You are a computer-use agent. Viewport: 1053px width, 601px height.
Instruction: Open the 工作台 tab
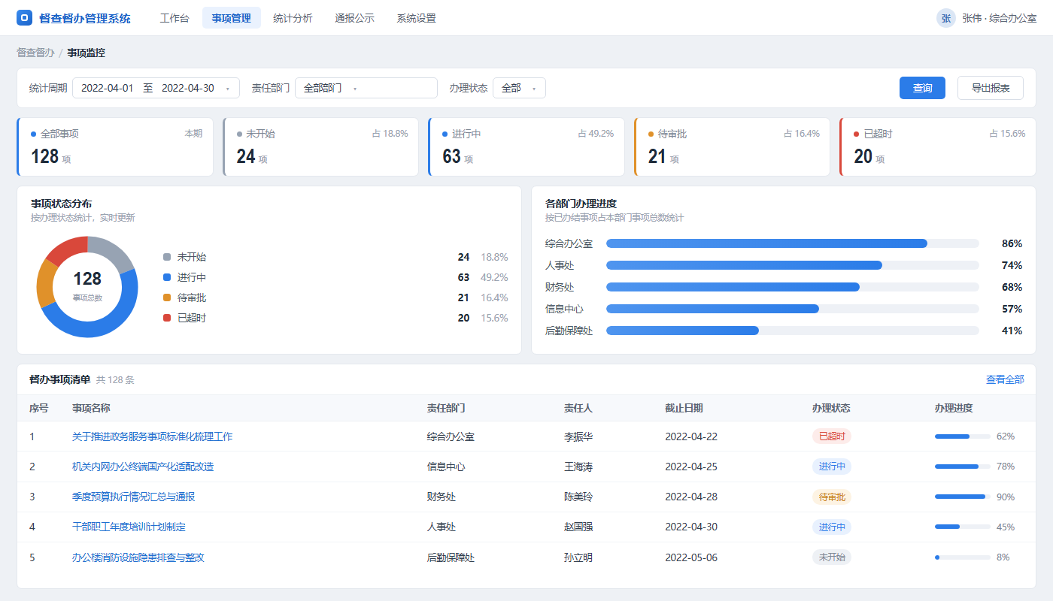(174, 18)
